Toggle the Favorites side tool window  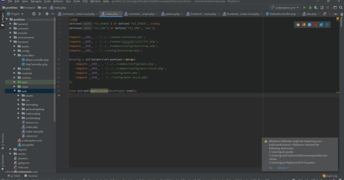[x=3, y=162]
